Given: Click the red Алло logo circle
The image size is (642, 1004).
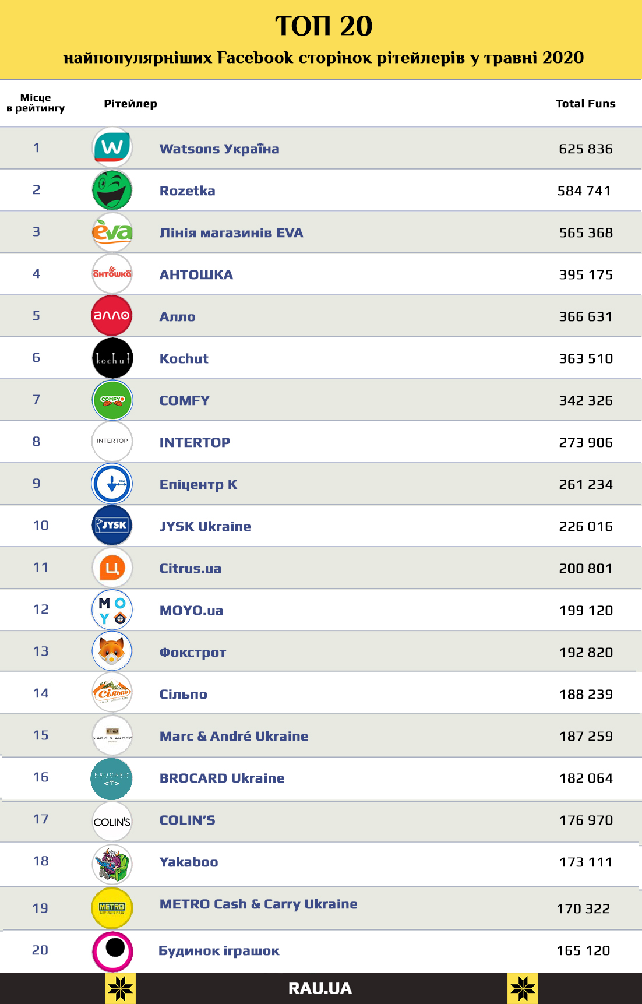Looking at the screenshot, I should coord(112,316).
